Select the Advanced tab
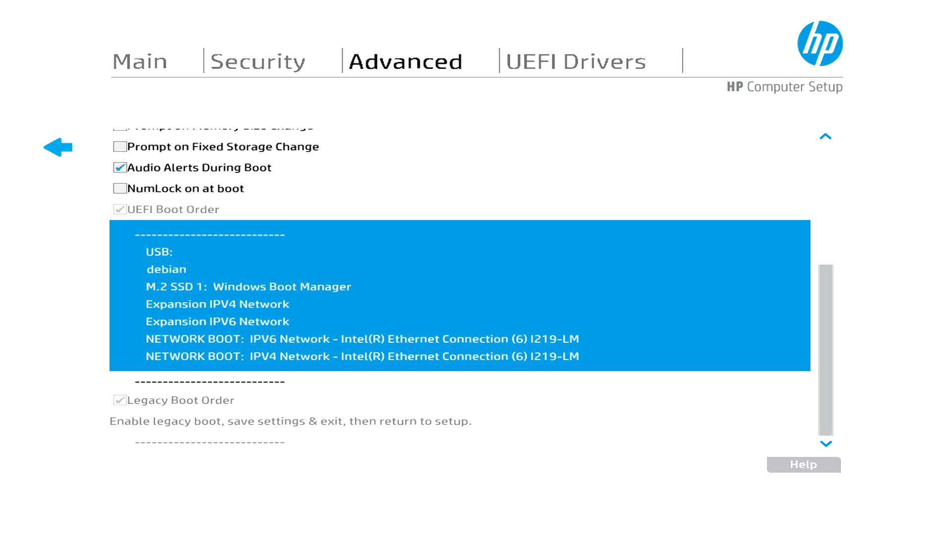 (x=406, y=61)
